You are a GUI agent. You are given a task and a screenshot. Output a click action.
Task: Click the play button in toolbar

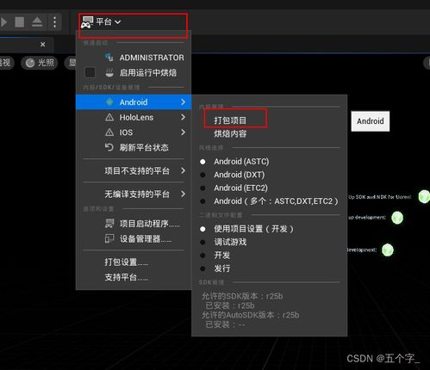pyautogui.click(x=3, y=22)
